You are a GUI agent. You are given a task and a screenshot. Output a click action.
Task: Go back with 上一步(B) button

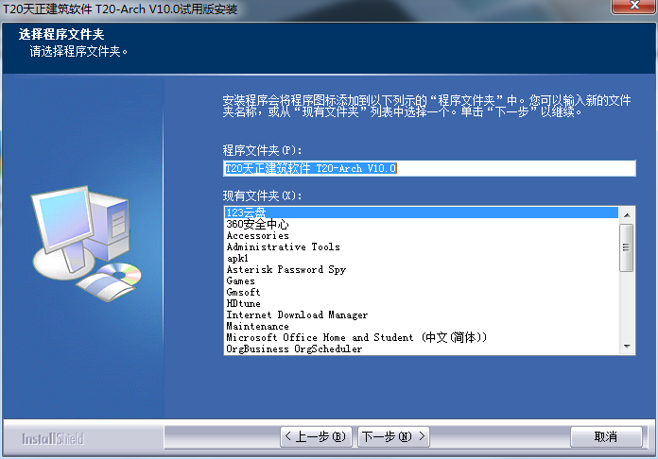316,436
